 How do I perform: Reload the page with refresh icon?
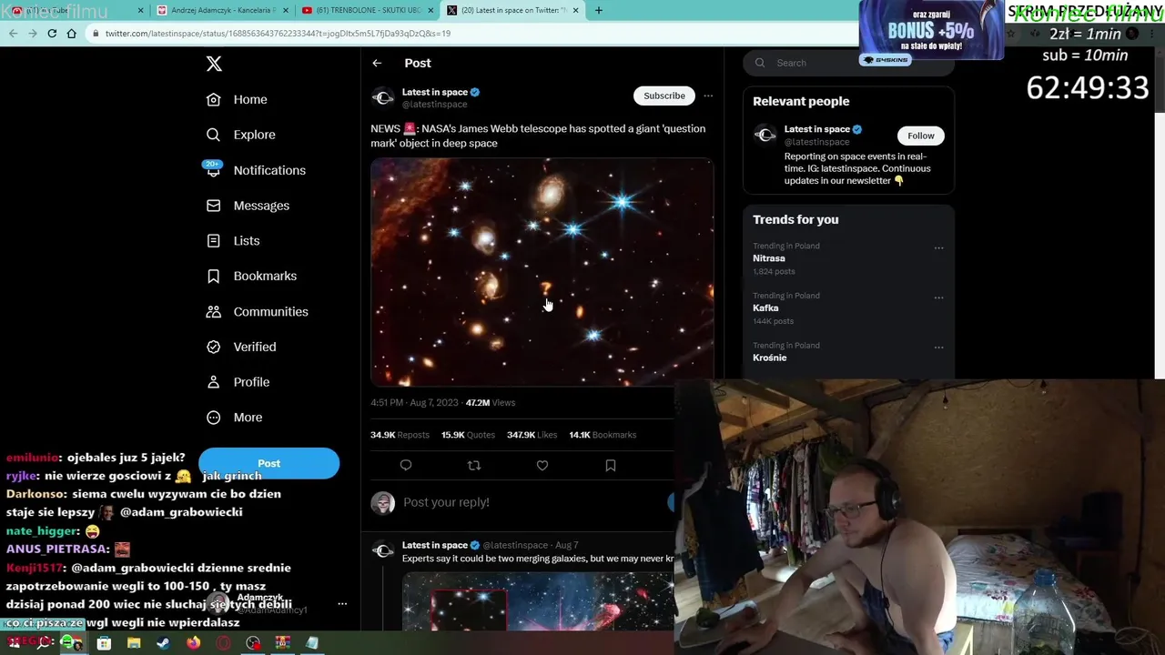click(x=52, y=34)
